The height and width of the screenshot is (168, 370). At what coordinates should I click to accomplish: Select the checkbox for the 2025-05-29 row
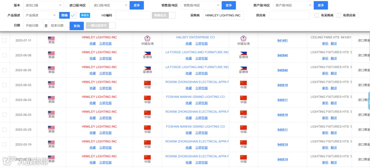(4, 129)
